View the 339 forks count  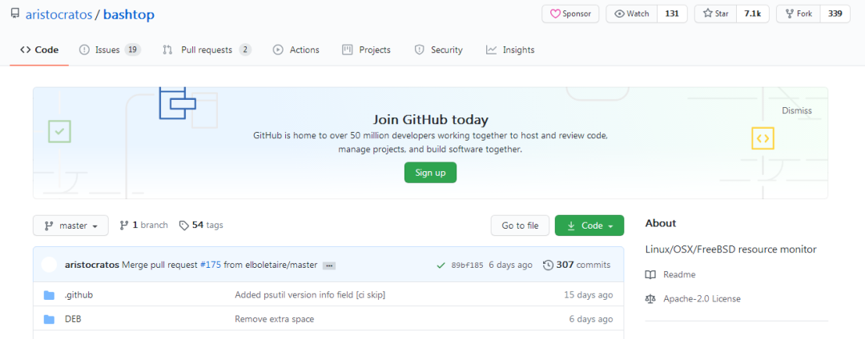tap(835, 14)
